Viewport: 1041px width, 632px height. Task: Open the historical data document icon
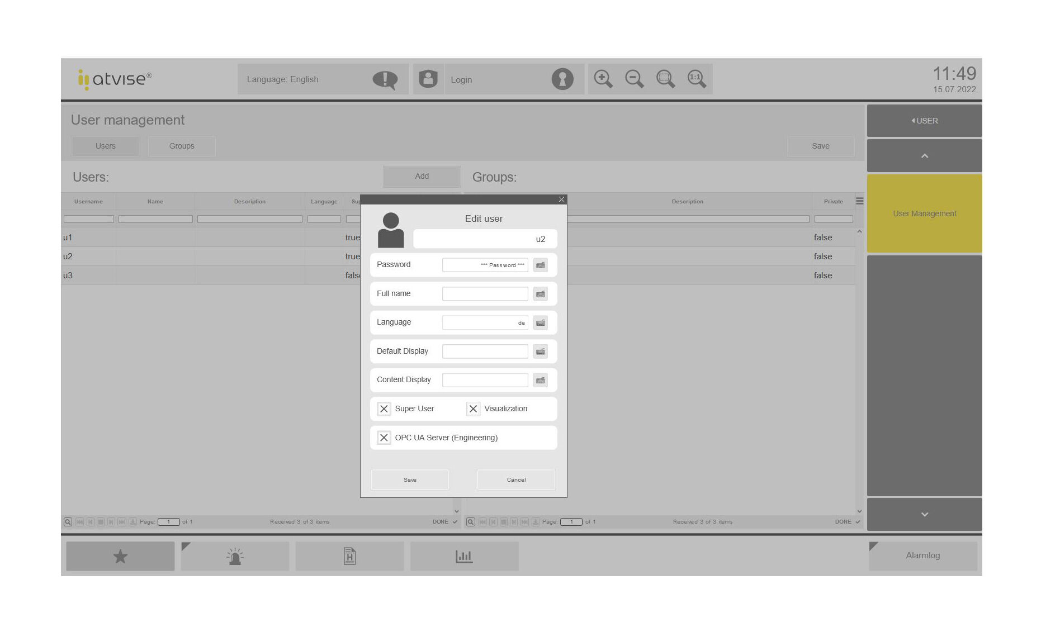350,555
